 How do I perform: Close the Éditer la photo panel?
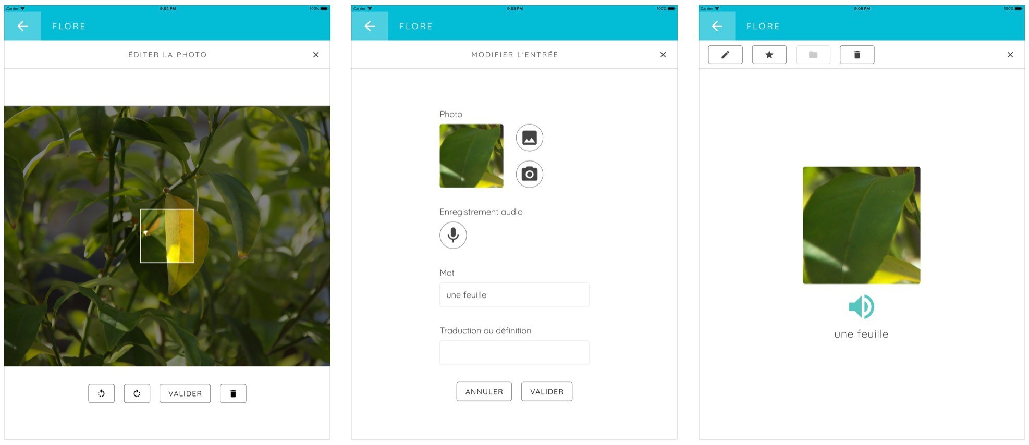tap(316, 55)
